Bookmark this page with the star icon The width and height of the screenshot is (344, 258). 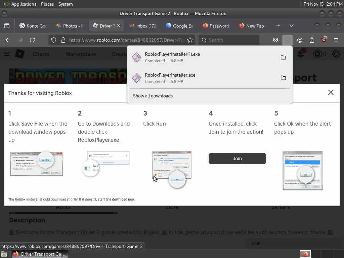(x=190, y=40)
